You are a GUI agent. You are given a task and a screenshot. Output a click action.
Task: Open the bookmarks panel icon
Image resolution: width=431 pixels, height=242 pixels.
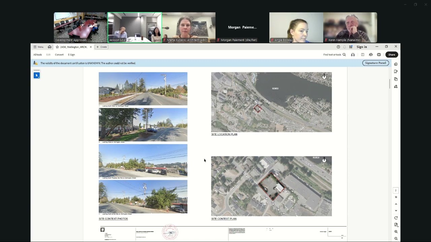[396, 72]
